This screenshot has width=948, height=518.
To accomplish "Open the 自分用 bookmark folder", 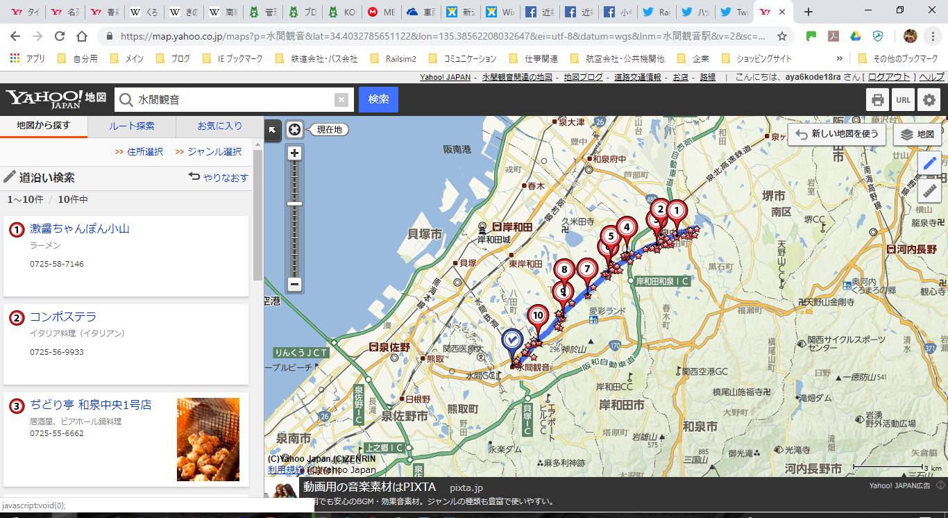I will point(77,59).
